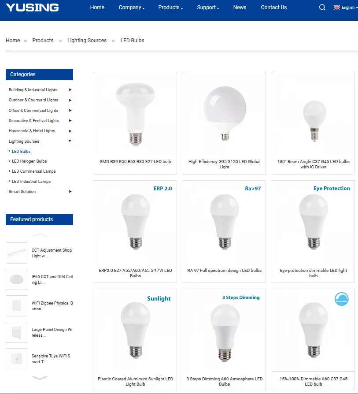Open the SMD R39 R50 bulb image
This screenshot has width=358, height=394.
point(135,115)
